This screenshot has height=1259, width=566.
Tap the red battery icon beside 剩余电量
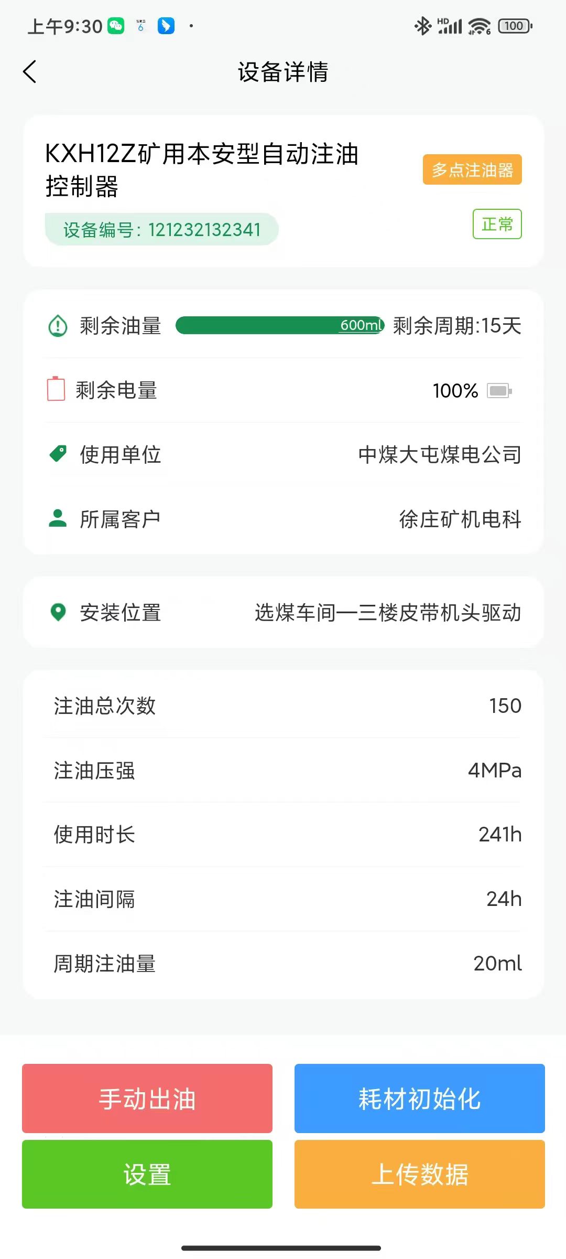56,390
